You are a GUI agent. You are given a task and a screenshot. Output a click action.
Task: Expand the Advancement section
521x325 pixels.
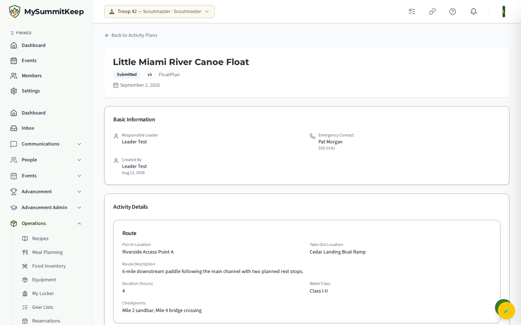(x=46, y=191)
